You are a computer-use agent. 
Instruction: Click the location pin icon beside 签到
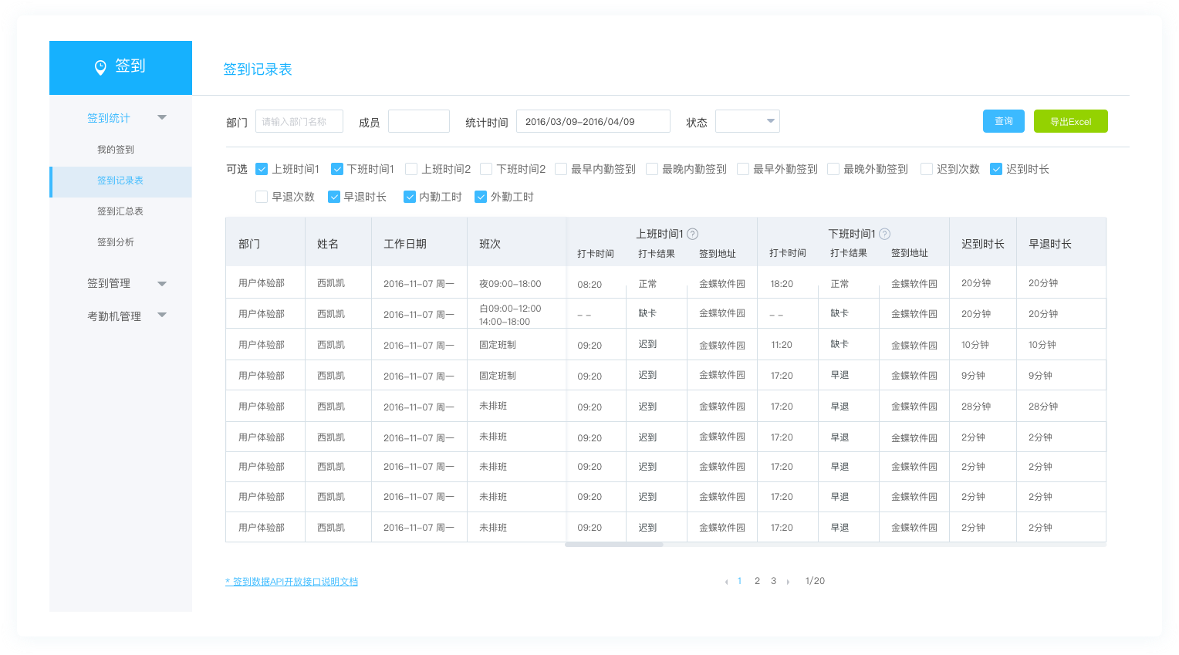(100, 67)
